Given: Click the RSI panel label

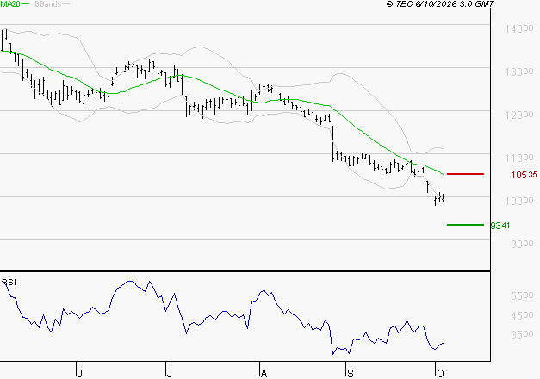Looking at the screenshot, I should click(x=9, y=283).
